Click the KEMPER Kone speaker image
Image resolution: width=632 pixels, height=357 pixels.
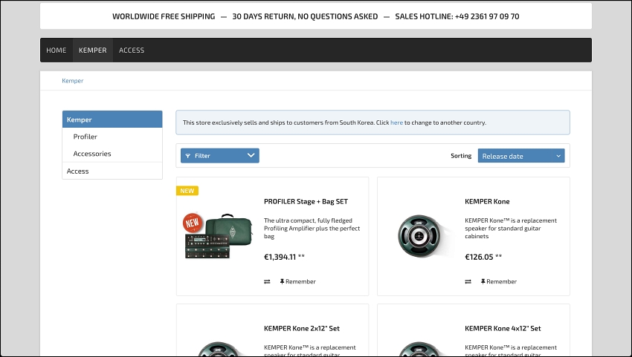click(x=420, y=236)
